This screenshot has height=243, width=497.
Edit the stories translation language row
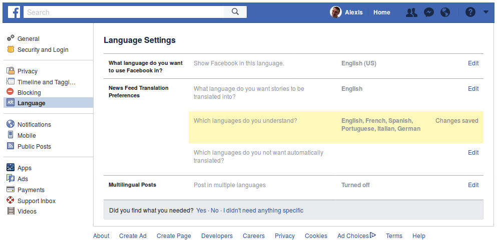(x=473, y=88)
